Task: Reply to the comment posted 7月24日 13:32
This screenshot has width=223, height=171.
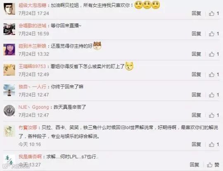Action: click(197, 54)
